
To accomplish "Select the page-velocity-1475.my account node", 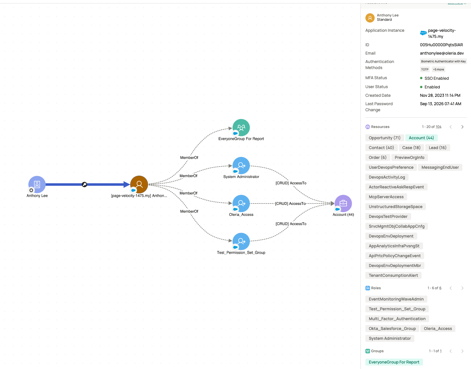I will click(x=139, y=184).
